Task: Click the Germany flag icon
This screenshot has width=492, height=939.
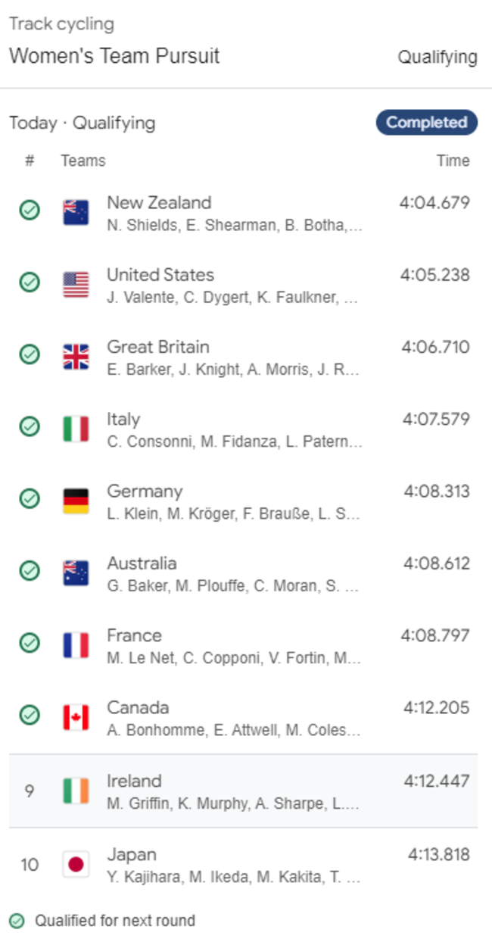Action: pos(76,501)
